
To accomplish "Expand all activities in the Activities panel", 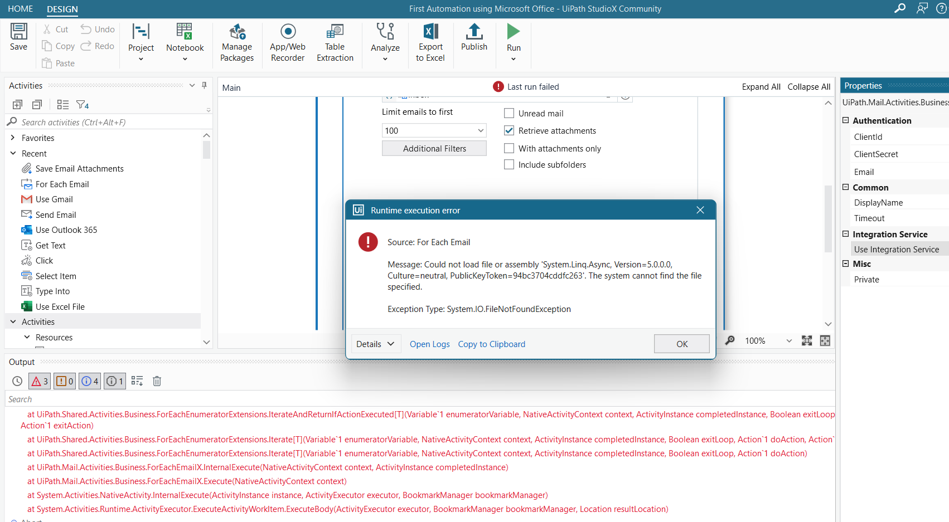I will tap(17, 105).
